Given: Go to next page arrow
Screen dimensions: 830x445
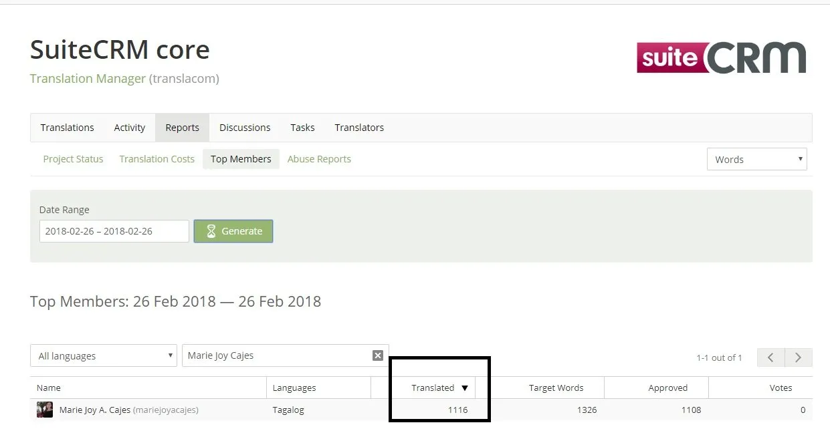Looking at the screenshot, I should tap(799, 357).
